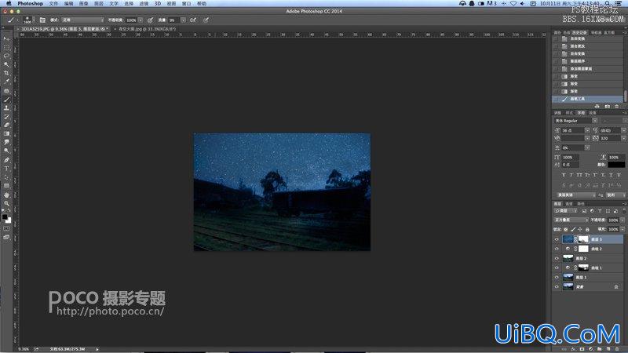The width and height of the screenshot is (628, 353).
Task: Select the Lasso tool
Action: pos(6,56)
